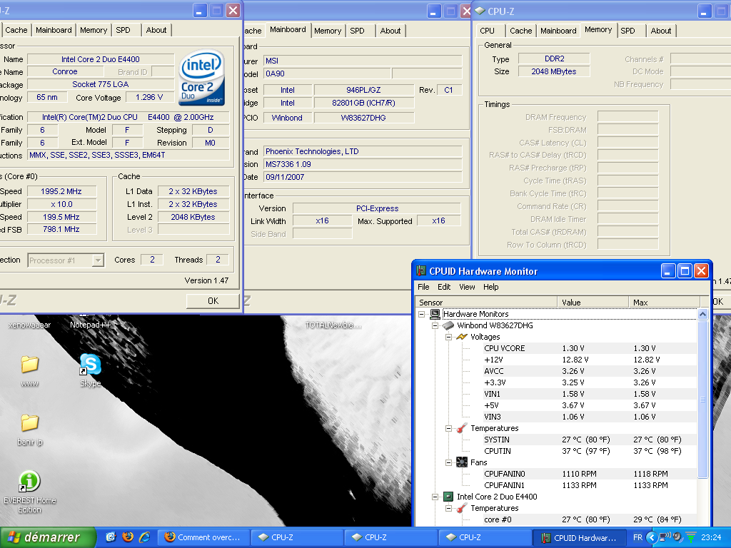Click the Intel Core 2 Duo logo
This screenshot has width=731, height=548.
click(x=202, y=77)
